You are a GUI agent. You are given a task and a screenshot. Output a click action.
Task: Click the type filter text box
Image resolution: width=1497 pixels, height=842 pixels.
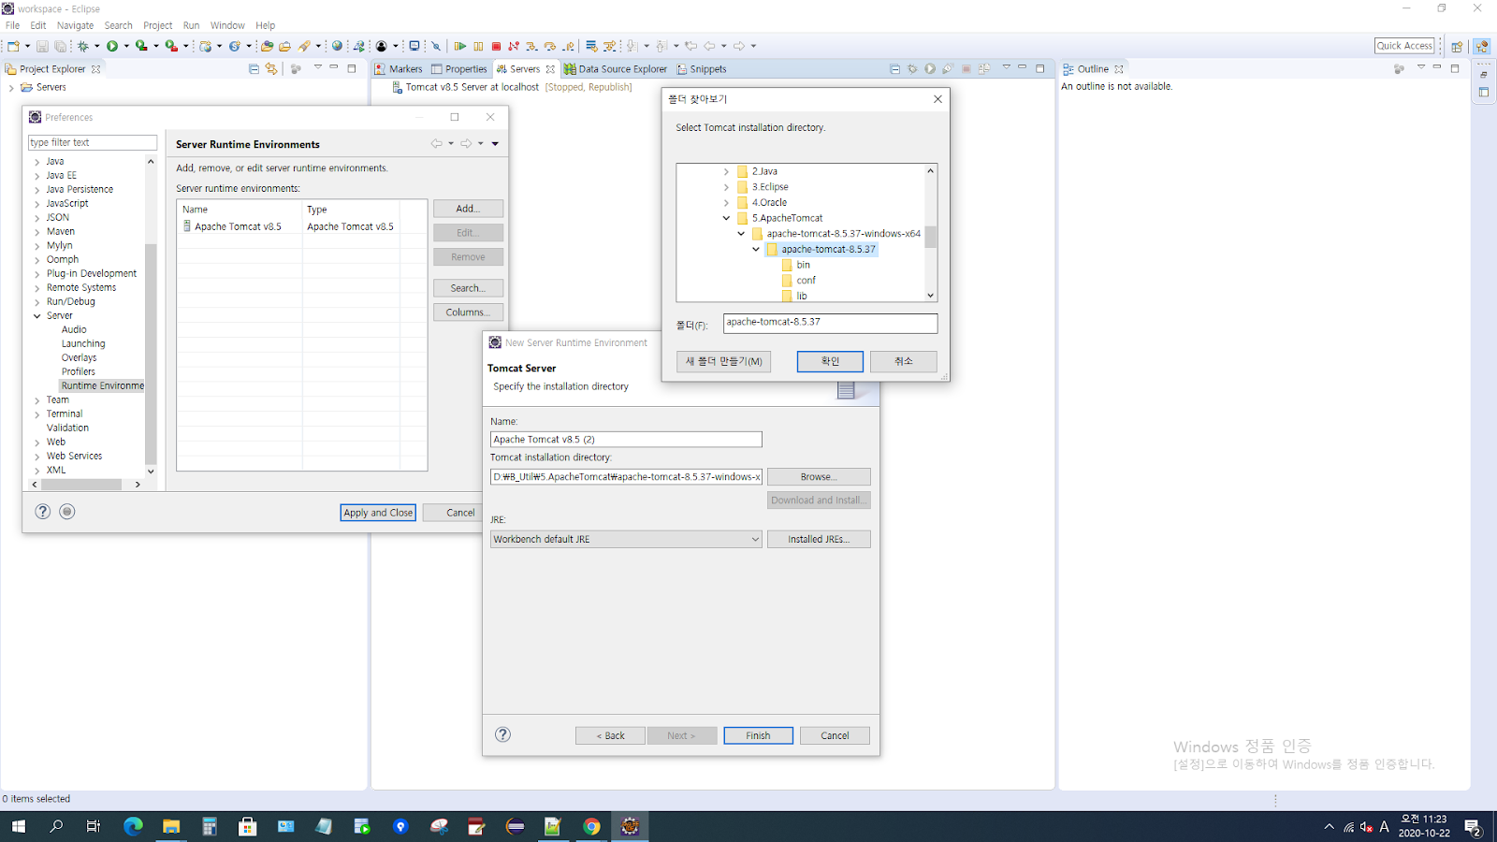tap(93, 142)
